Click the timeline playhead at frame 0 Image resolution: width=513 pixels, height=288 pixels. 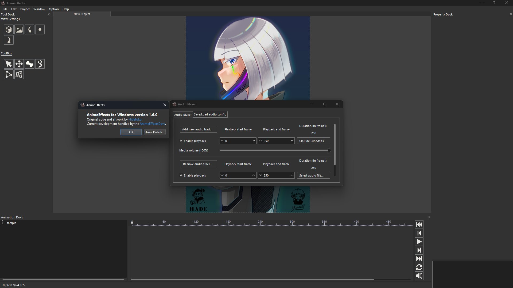click(x=132, y=222)
